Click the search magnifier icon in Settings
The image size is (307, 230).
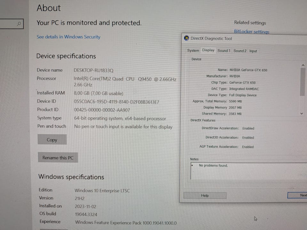point(19,24)
